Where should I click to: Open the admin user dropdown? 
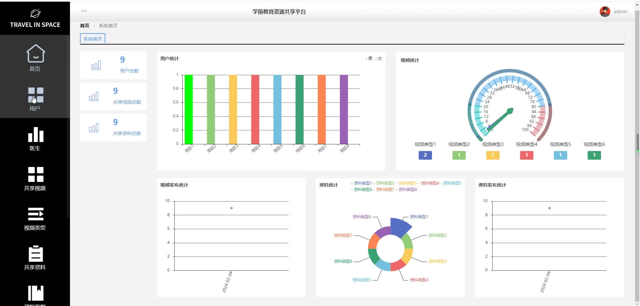pos(620,12)
